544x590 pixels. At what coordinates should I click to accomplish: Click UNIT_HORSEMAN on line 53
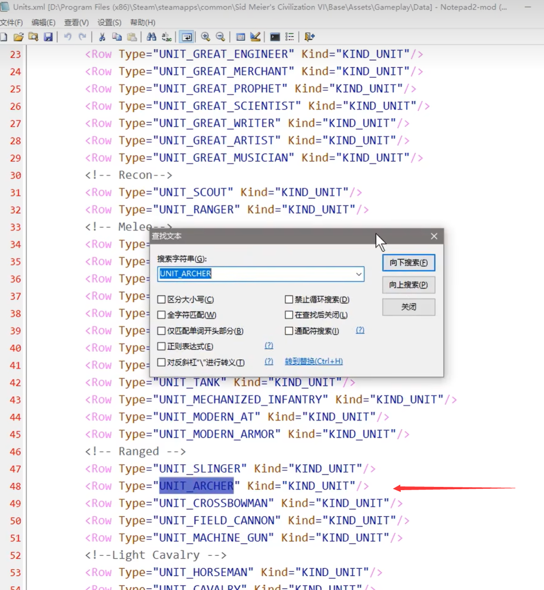203,572
